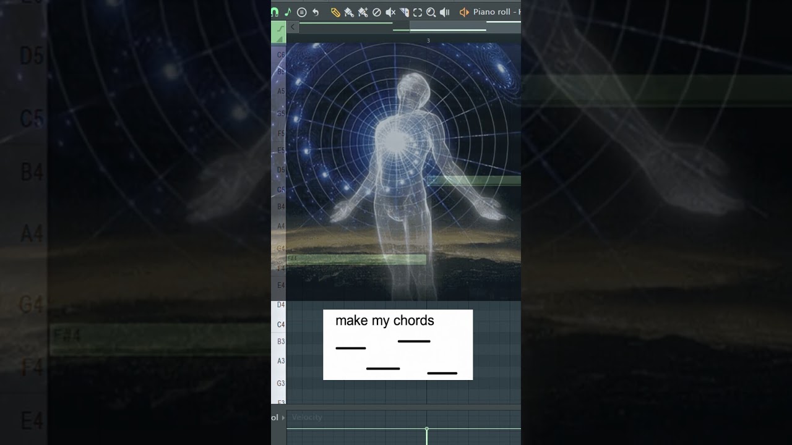Open the Velocity event editor selector
Viewport: 792px width, 445px height.
tap(307, 417)
